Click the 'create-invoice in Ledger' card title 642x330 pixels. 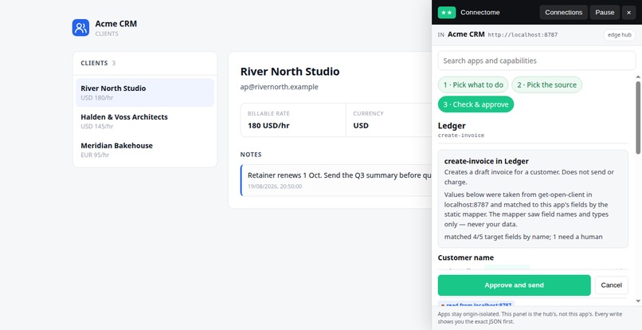487,161
